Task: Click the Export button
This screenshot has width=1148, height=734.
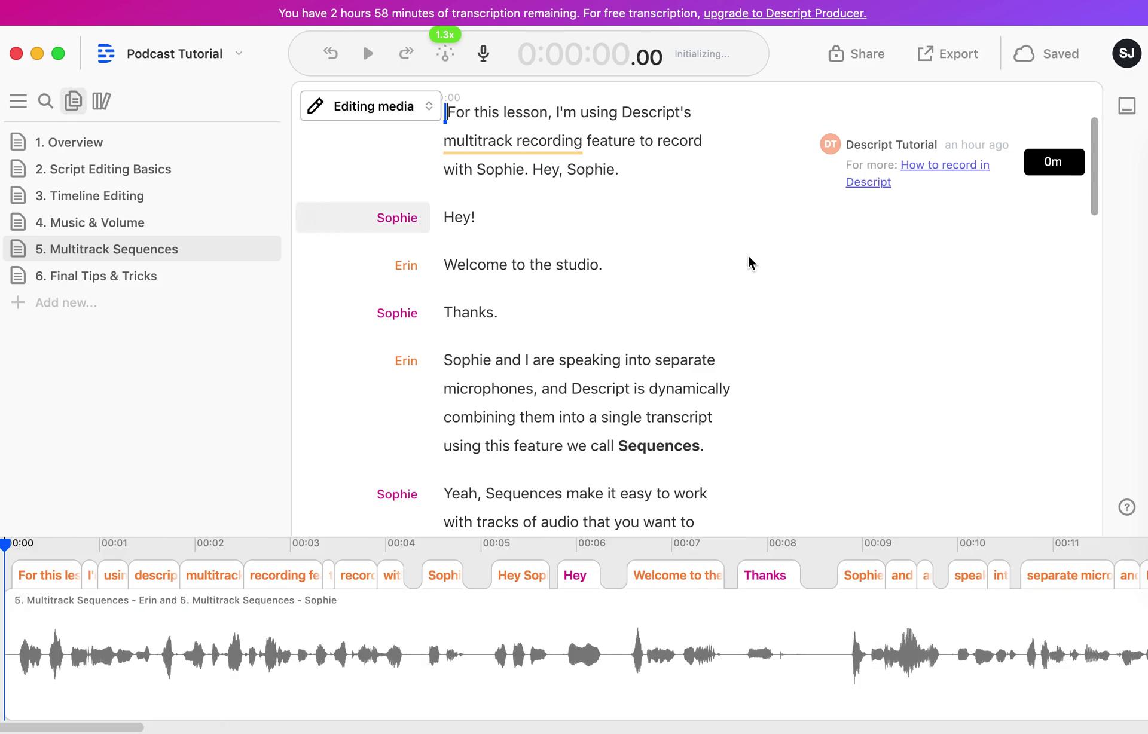Action: click(947, 54)
